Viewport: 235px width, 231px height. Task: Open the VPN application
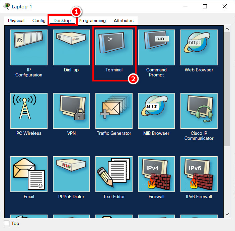point(71,111)
